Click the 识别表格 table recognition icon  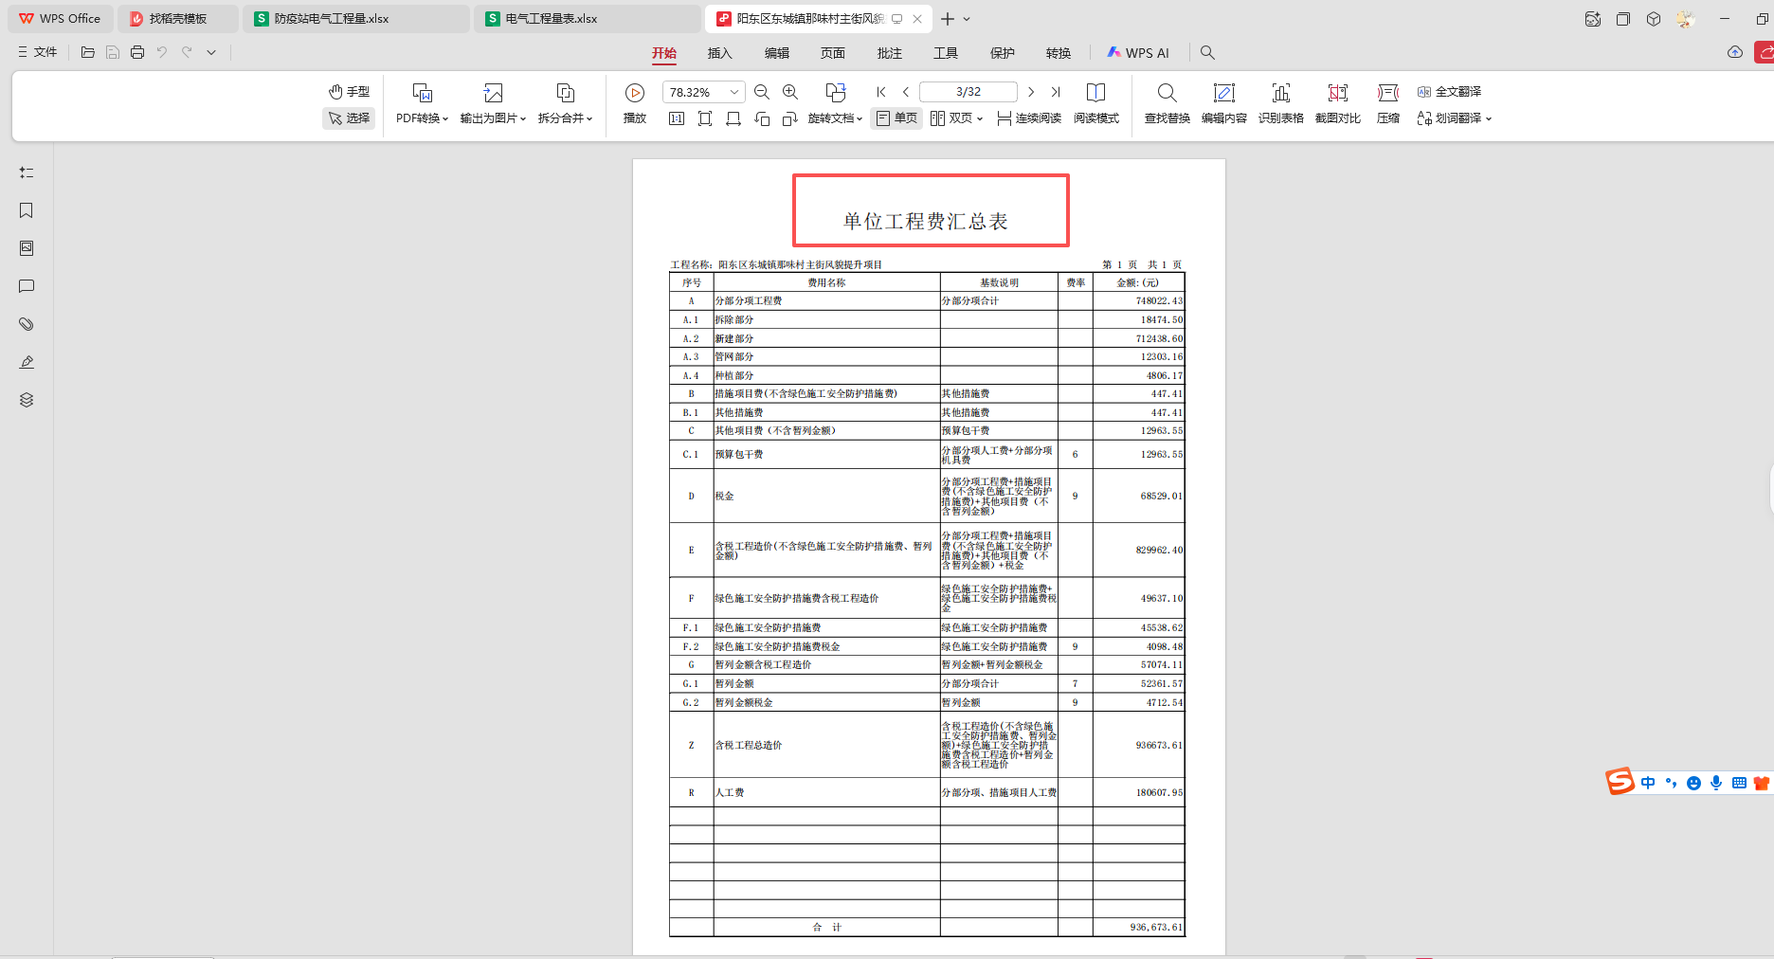[x=1280, y=104]
